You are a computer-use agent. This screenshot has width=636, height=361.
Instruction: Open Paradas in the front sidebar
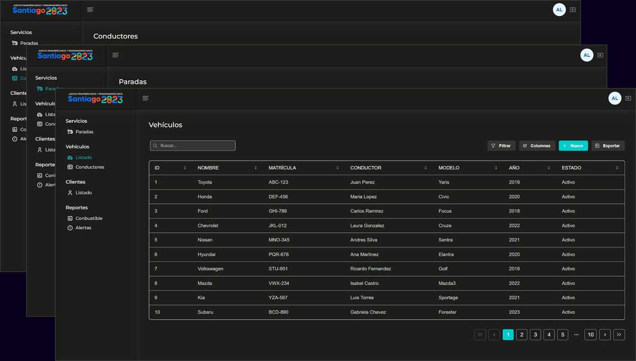pyautogui.click(x=84, y=132)
